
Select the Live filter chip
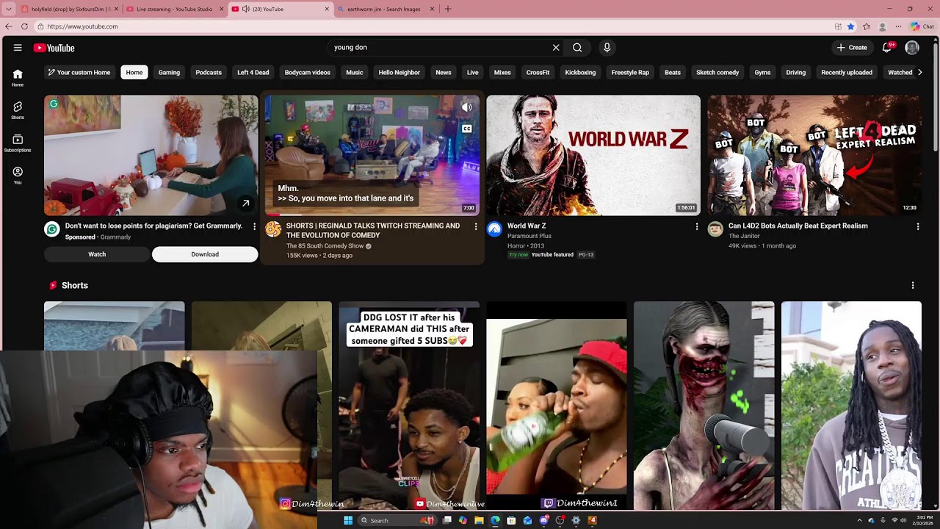[x=473, y=72]
